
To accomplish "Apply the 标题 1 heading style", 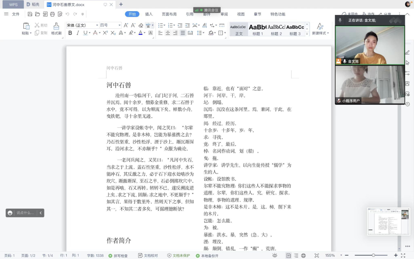I will pyautogui.click(x=258, y=29).
